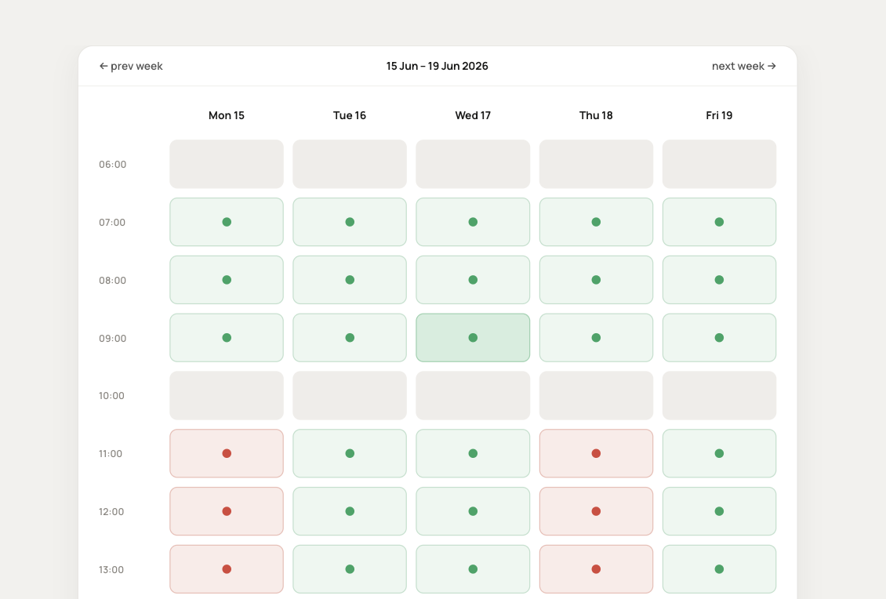This screenshot has width=886, height=599.
Task: Book Mon 15 at 08:00
Action: [x=227, y=280]
